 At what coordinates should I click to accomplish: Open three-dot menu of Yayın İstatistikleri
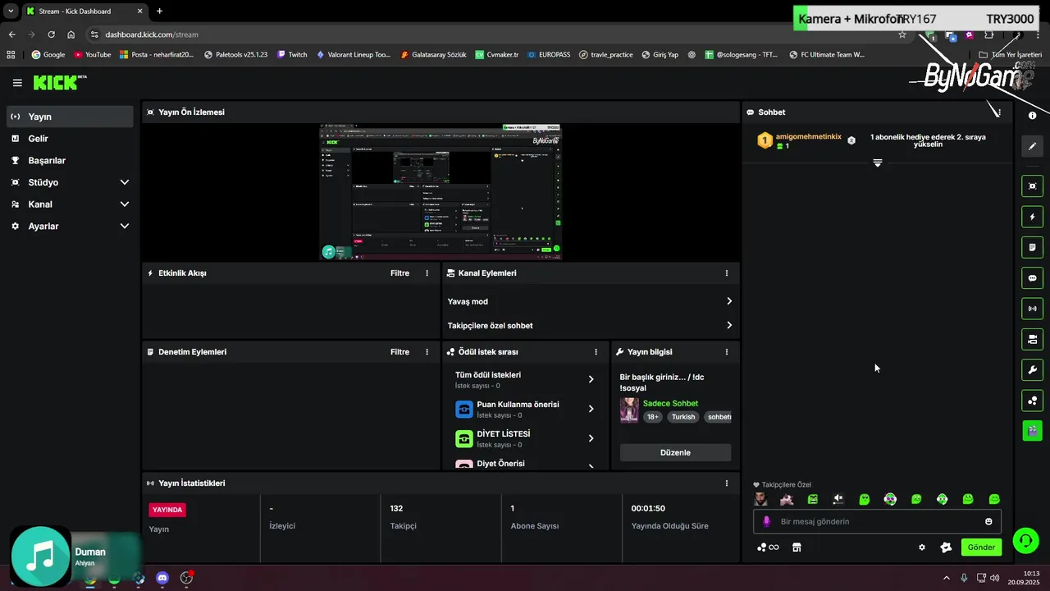pyautogui.click(x=726, y=483)
